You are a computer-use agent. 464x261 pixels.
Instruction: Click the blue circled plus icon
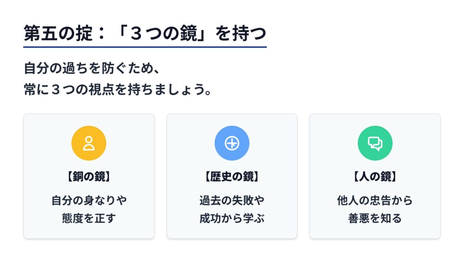(232, 143)
